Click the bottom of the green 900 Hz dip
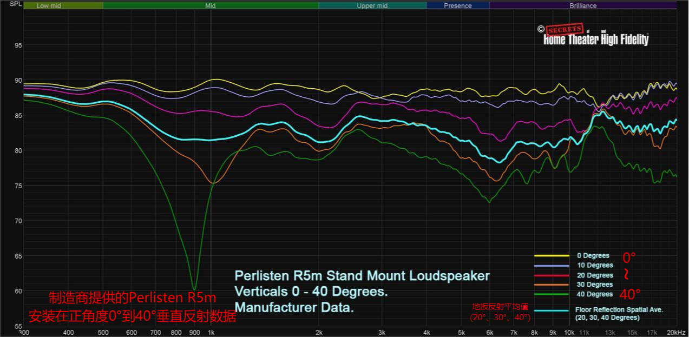The width and height of the screenshot is (689, 337). [194, 288]
